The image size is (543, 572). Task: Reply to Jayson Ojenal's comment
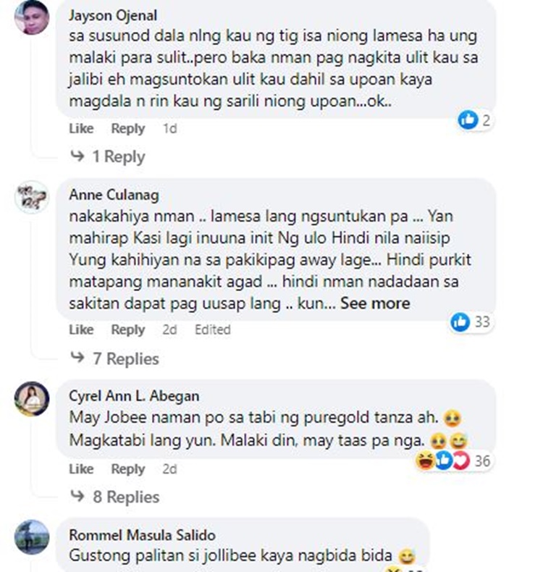pyautogui.click(x=128, y=129)
